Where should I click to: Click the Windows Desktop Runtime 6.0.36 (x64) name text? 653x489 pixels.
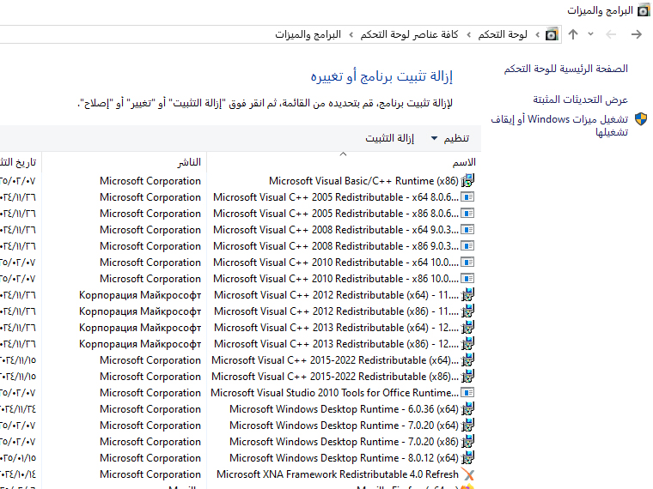pyautogui.click(x=344, y=409)
